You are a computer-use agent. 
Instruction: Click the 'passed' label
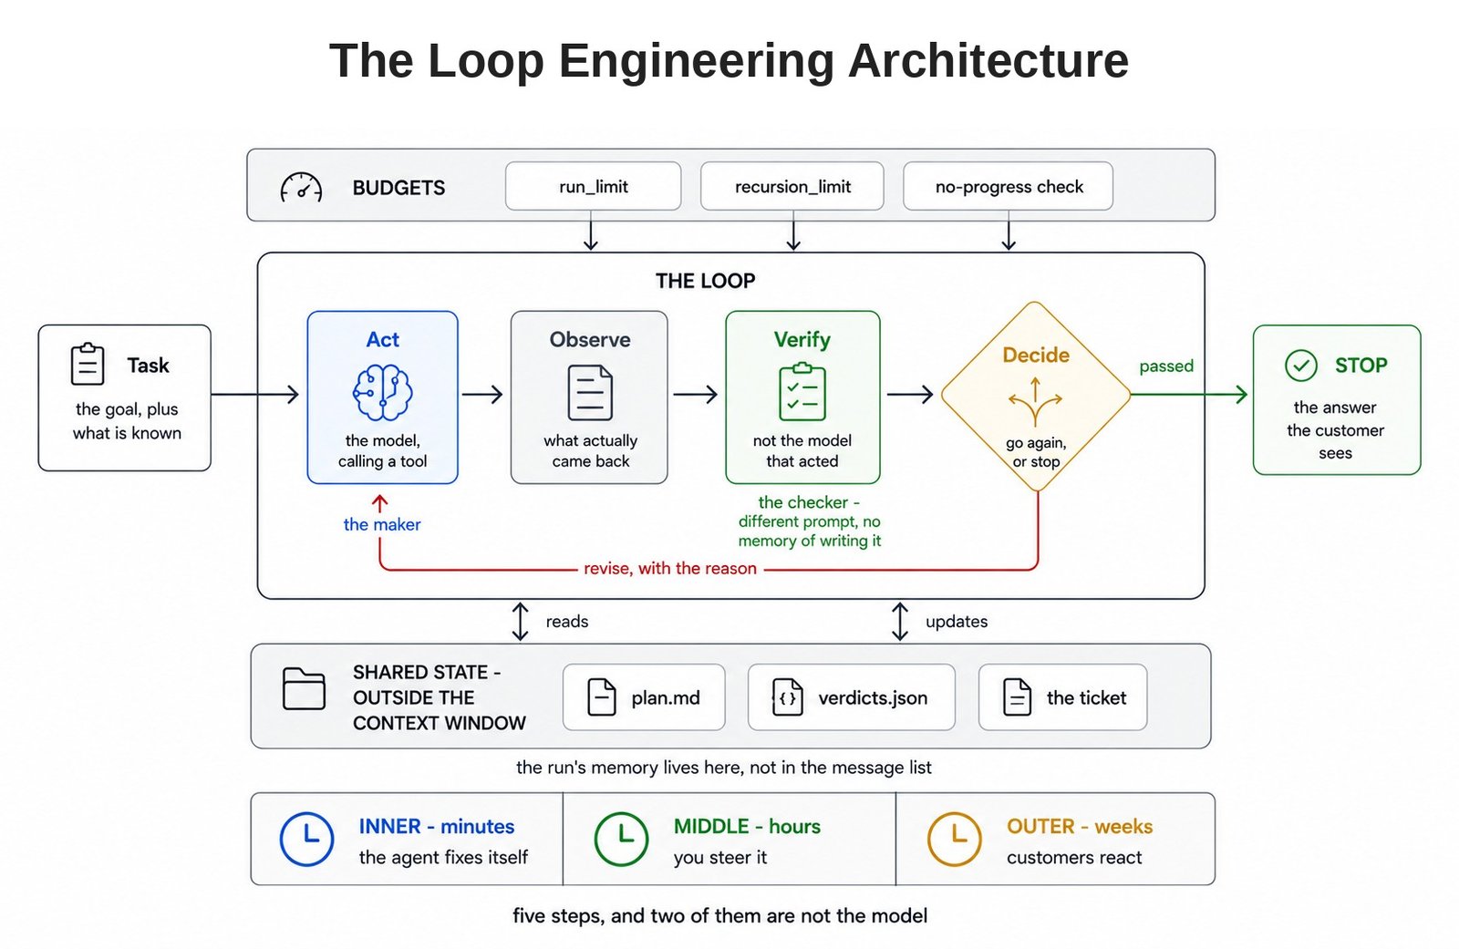[x=1166, y=366]
